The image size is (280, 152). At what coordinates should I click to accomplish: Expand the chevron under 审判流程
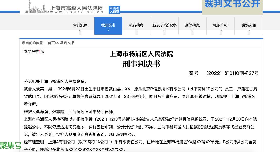click(x=80, y=31)
